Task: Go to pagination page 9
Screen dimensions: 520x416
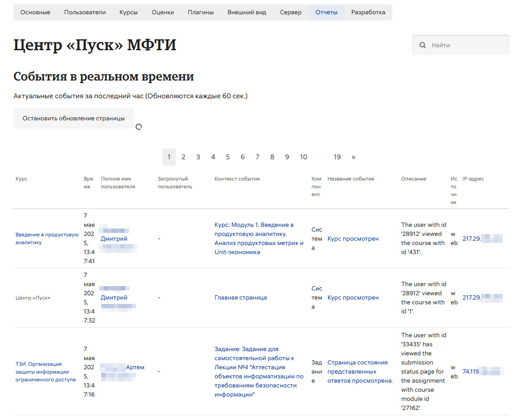Action: pos(287,157)
